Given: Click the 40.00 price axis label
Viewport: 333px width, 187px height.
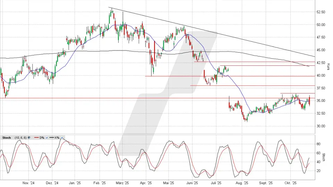Looking at the screenshot, I should tap(321, 75).
